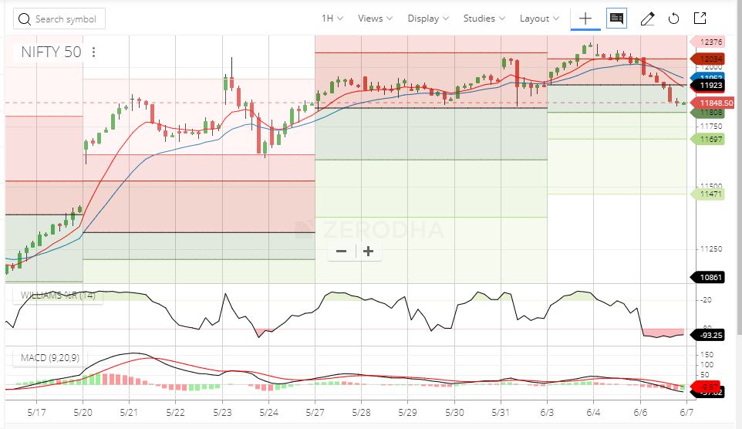Click the 6/3 date axis label

click(547, 413)
